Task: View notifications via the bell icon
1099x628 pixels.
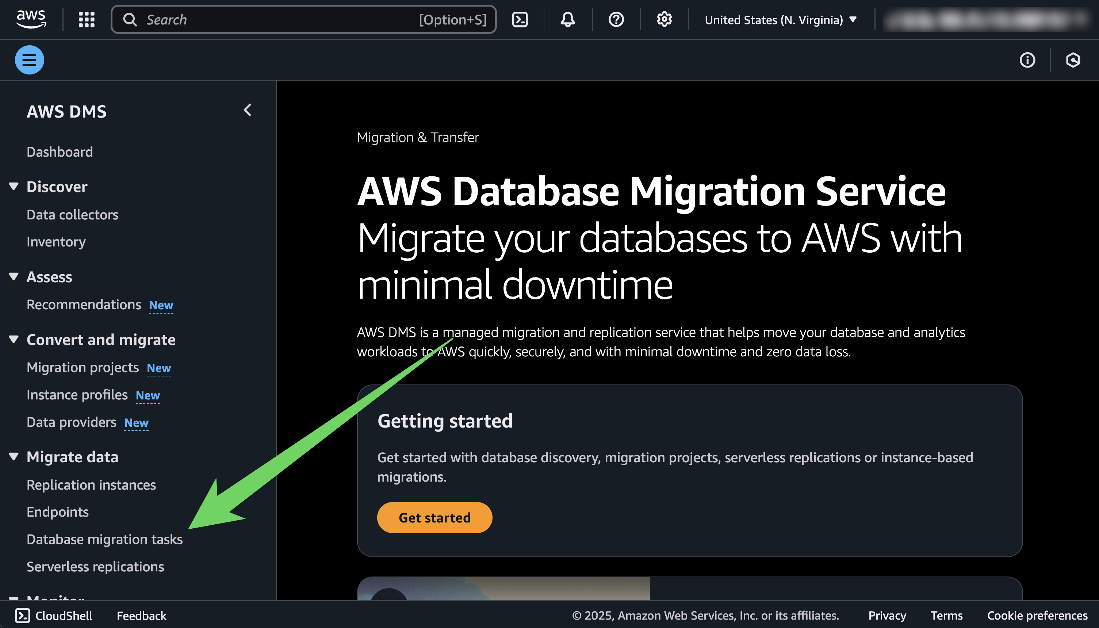Action: [568, 19]
